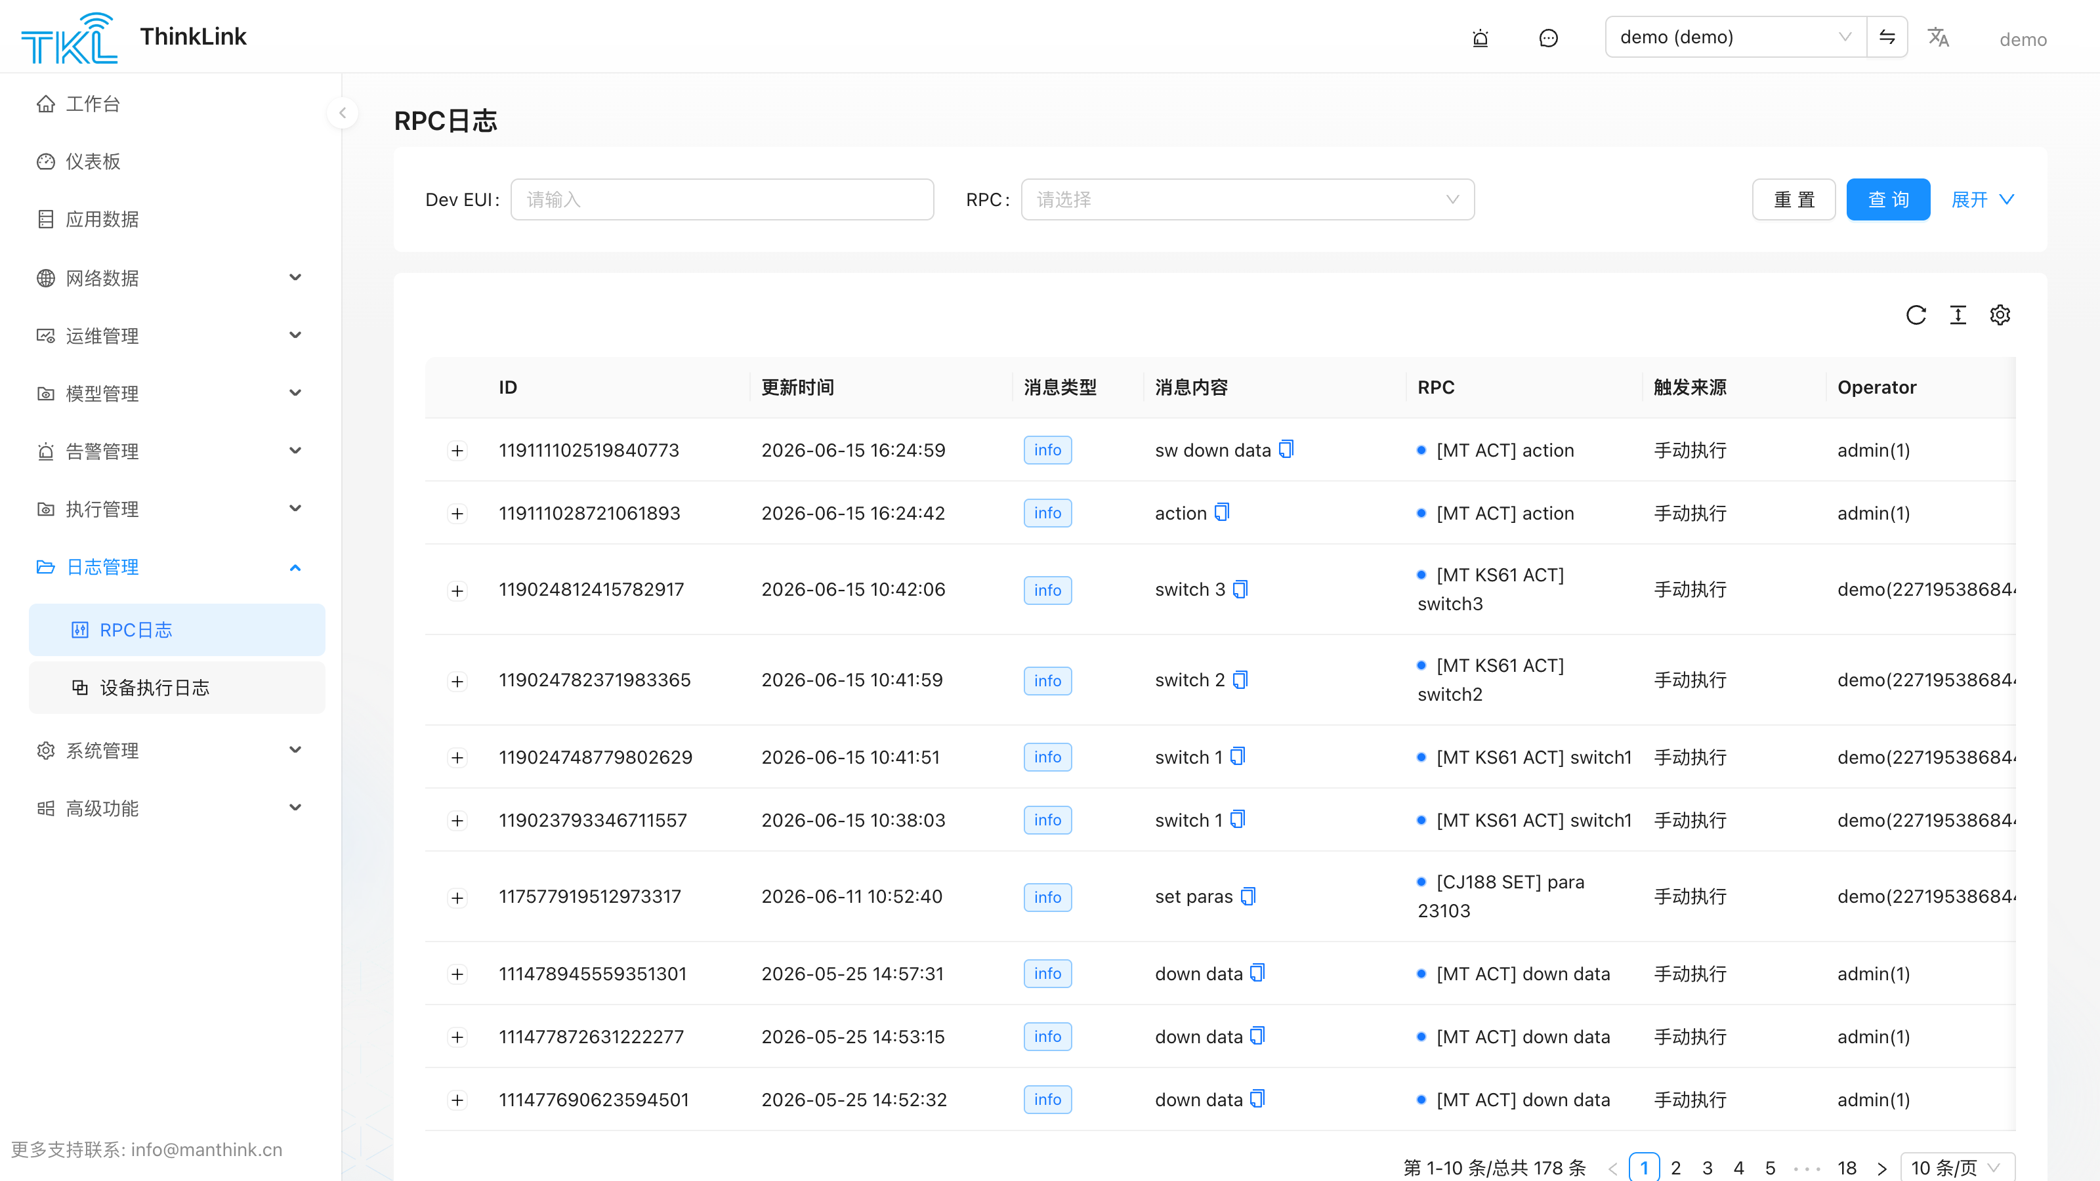Screen dimensions: 2100x1181
Task: Copy 'switch 1' content at 10:38:03
Action: [x=1238, y=819]
